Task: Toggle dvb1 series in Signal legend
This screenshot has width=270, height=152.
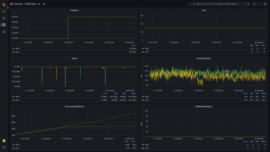Action: pos(18,100)
